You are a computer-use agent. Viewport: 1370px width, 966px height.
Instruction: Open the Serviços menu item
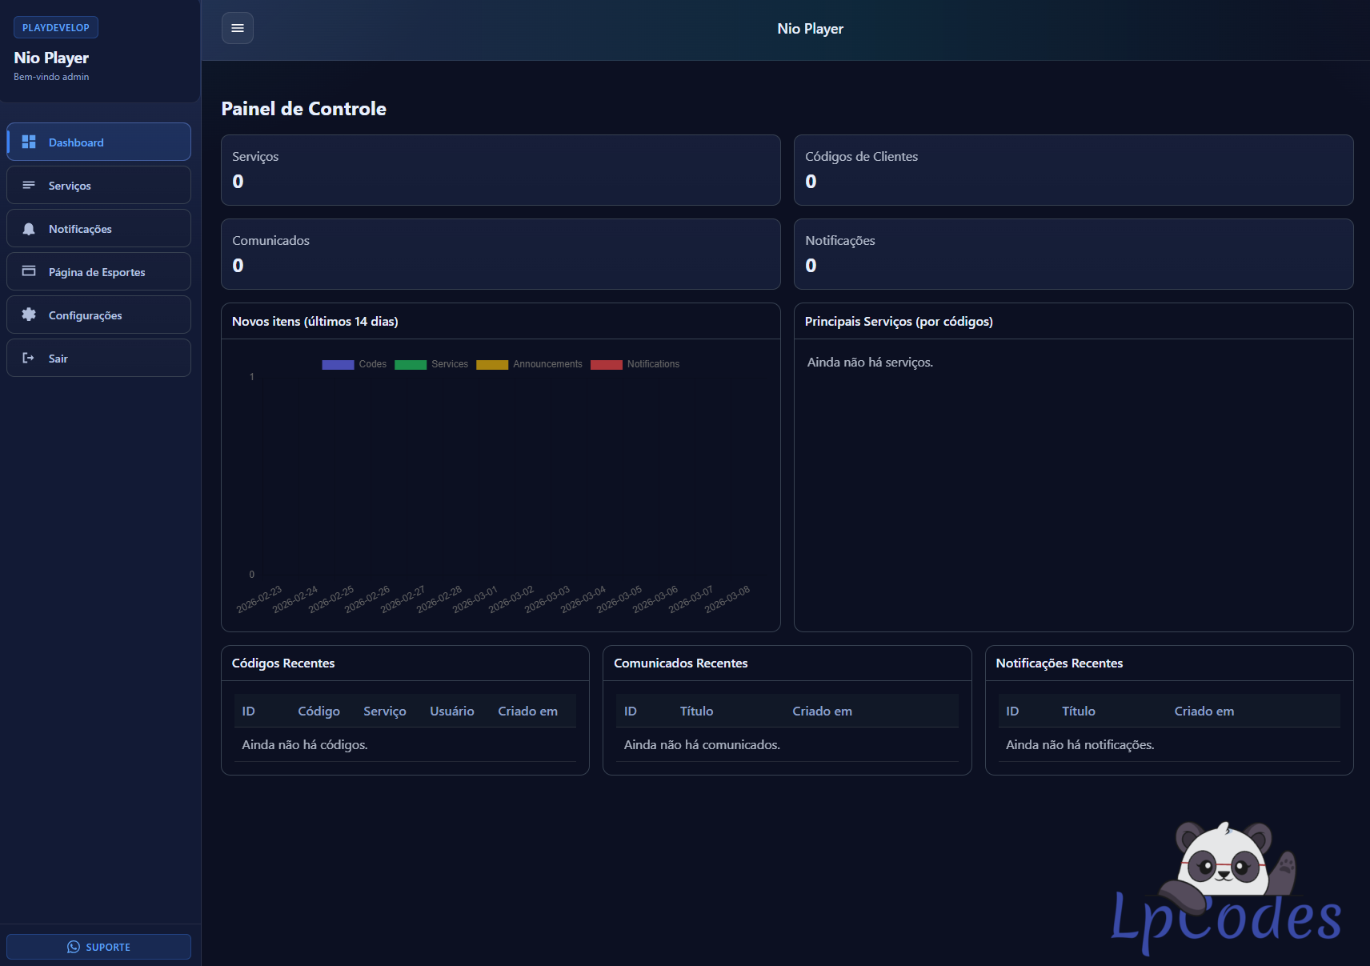[98, 185]
